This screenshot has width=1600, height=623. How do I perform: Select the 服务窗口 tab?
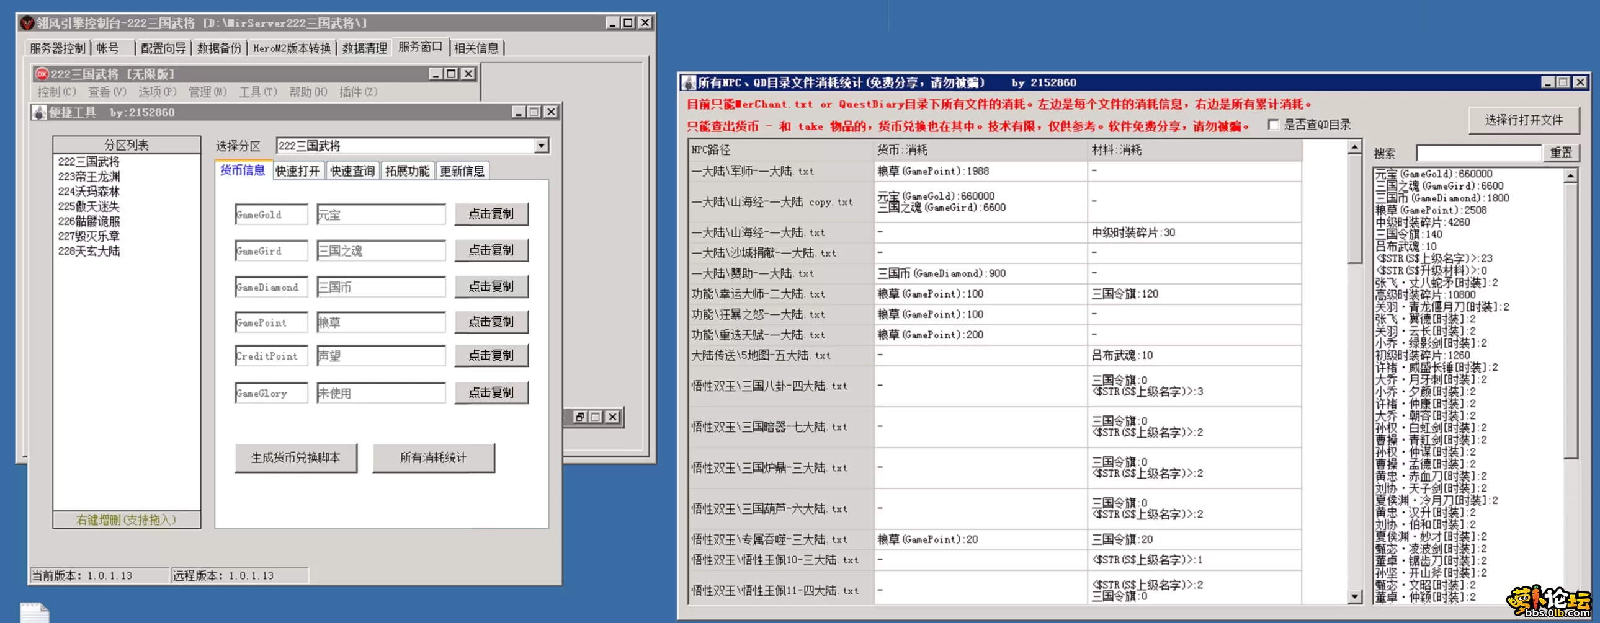tap(421, 46)
